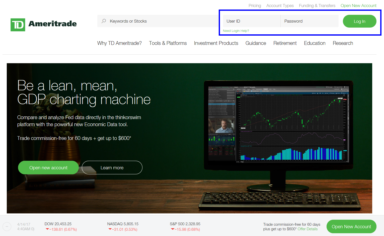Open the Pricing page link
This screenshot has width=384, height=236.
click(255, 6)
